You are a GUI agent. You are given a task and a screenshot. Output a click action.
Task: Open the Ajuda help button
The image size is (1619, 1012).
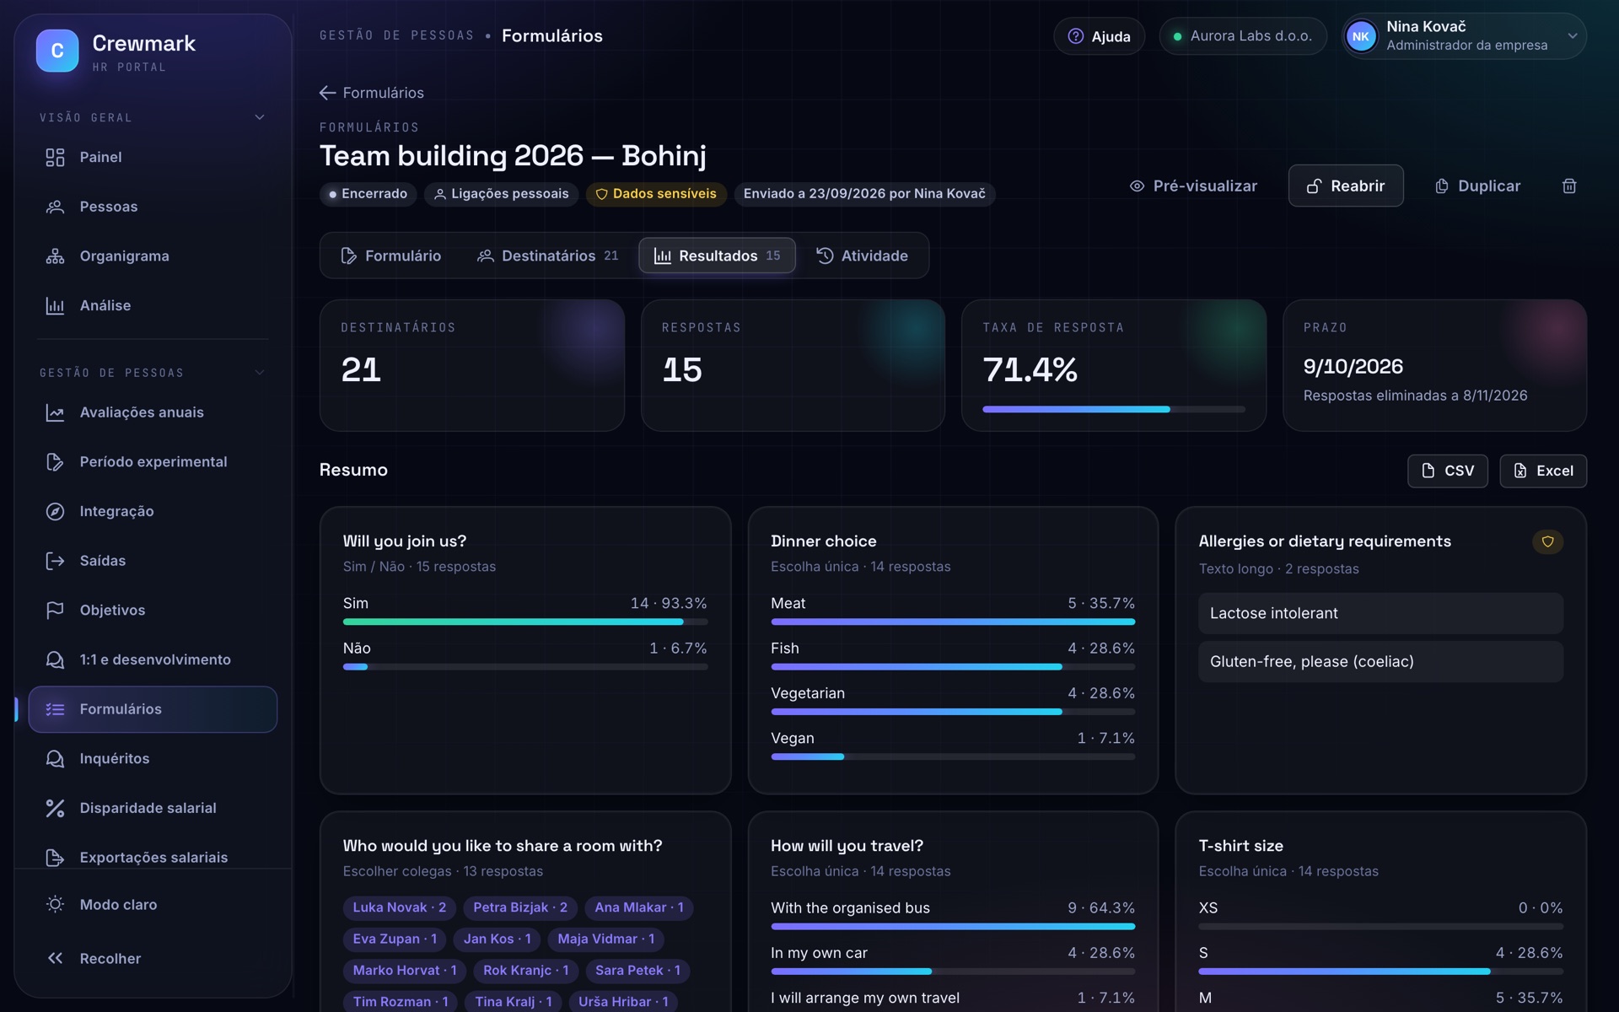click(1099, 36)
